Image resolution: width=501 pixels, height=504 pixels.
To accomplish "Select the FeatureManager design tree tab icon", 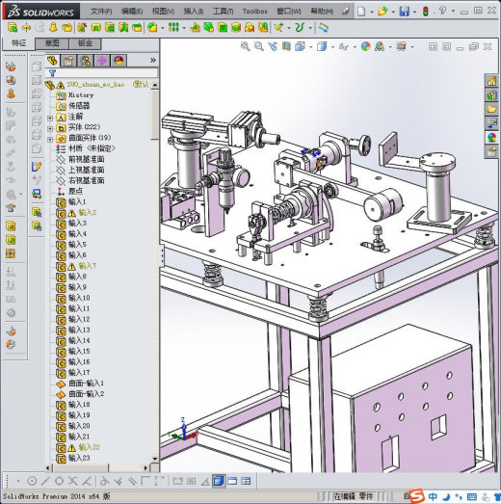I will (x=53, y=61).
